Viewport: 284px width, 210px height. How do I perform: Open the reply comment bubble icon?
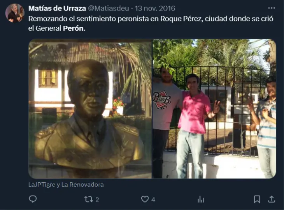(x=33, y=199)
